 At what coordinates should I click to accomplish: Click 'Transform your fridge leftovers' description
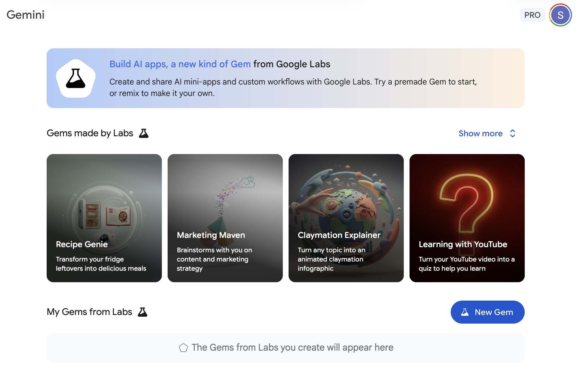101,264
